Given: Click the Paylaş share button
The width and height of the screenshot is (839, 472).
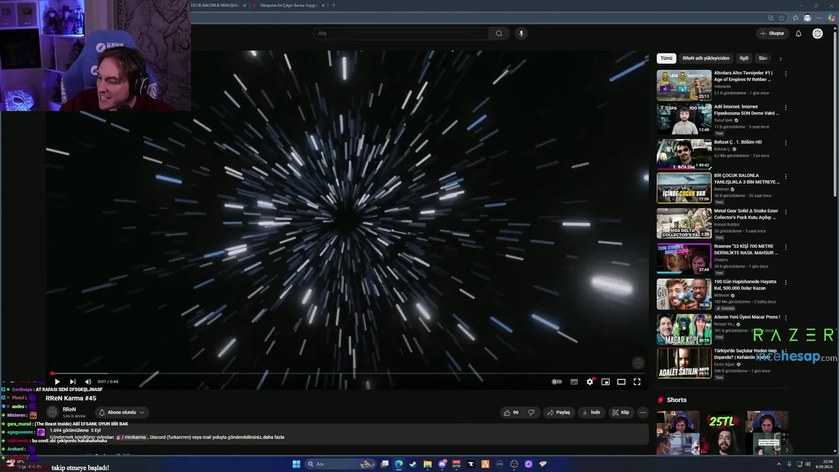Looking at the screenshot, I should 559,412.
